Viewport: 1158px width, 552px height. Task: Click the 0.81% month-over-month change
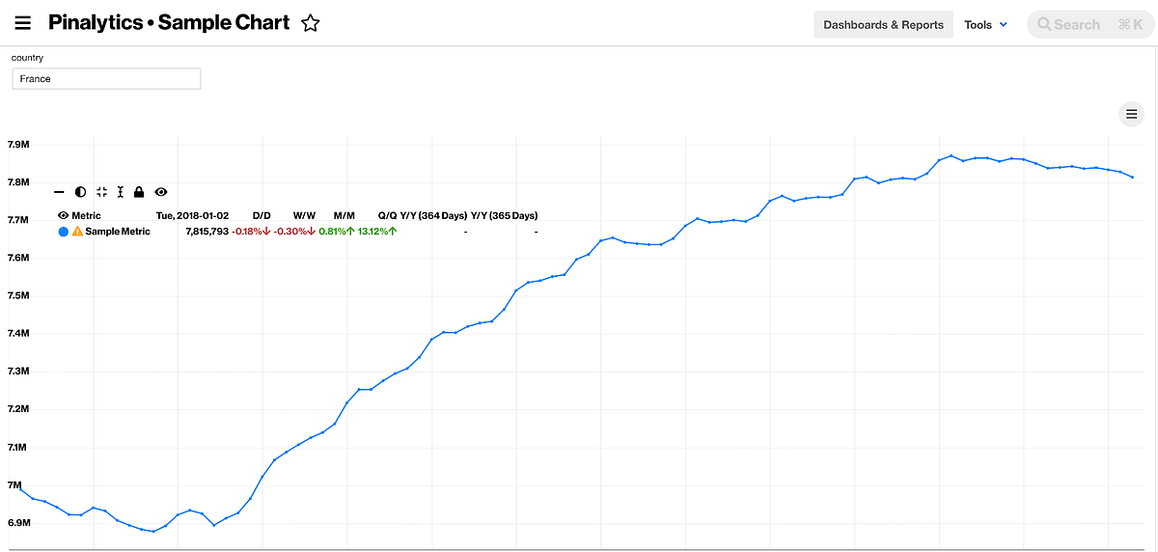337,232
